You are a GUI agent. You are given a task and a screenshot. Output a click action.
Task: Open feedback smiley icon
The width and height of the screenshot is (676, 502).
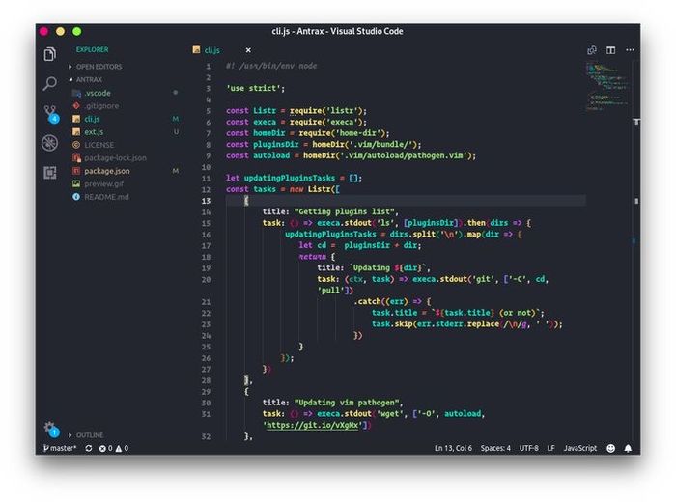(611, 449)
